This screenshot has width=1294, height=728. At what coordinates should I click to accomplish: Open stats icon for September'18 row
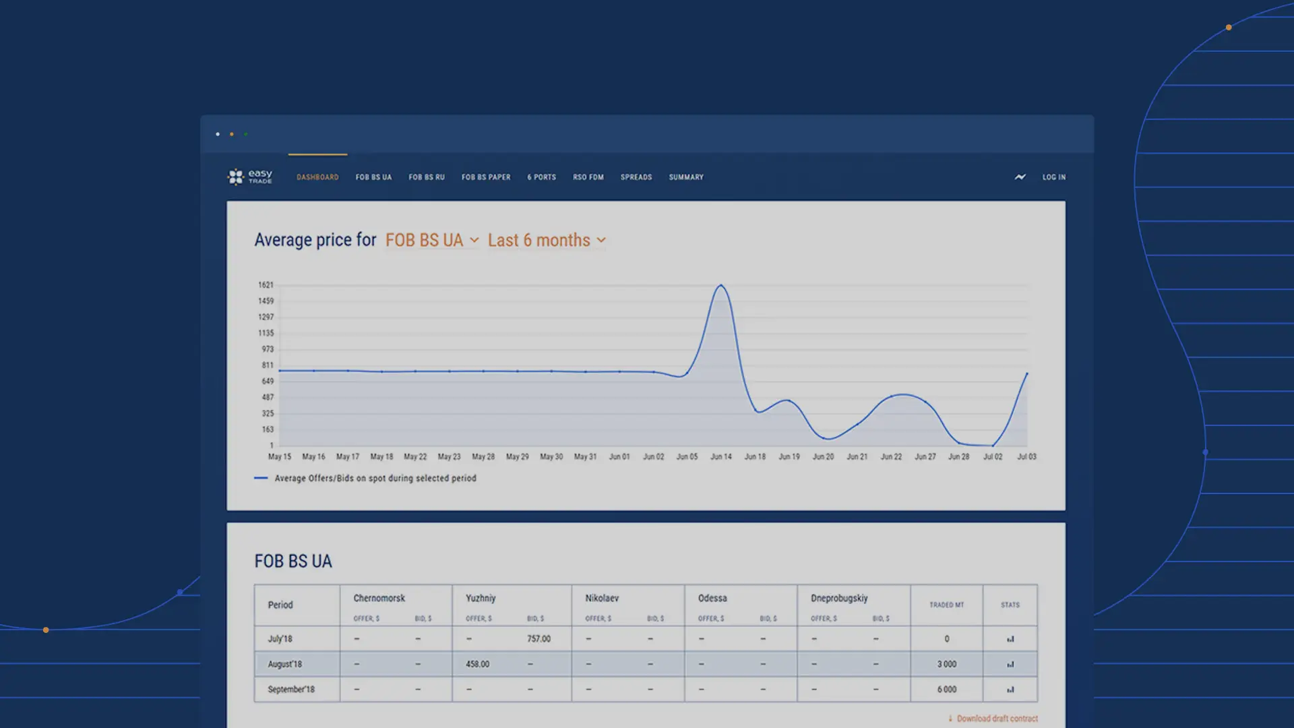click(1010, 690)
